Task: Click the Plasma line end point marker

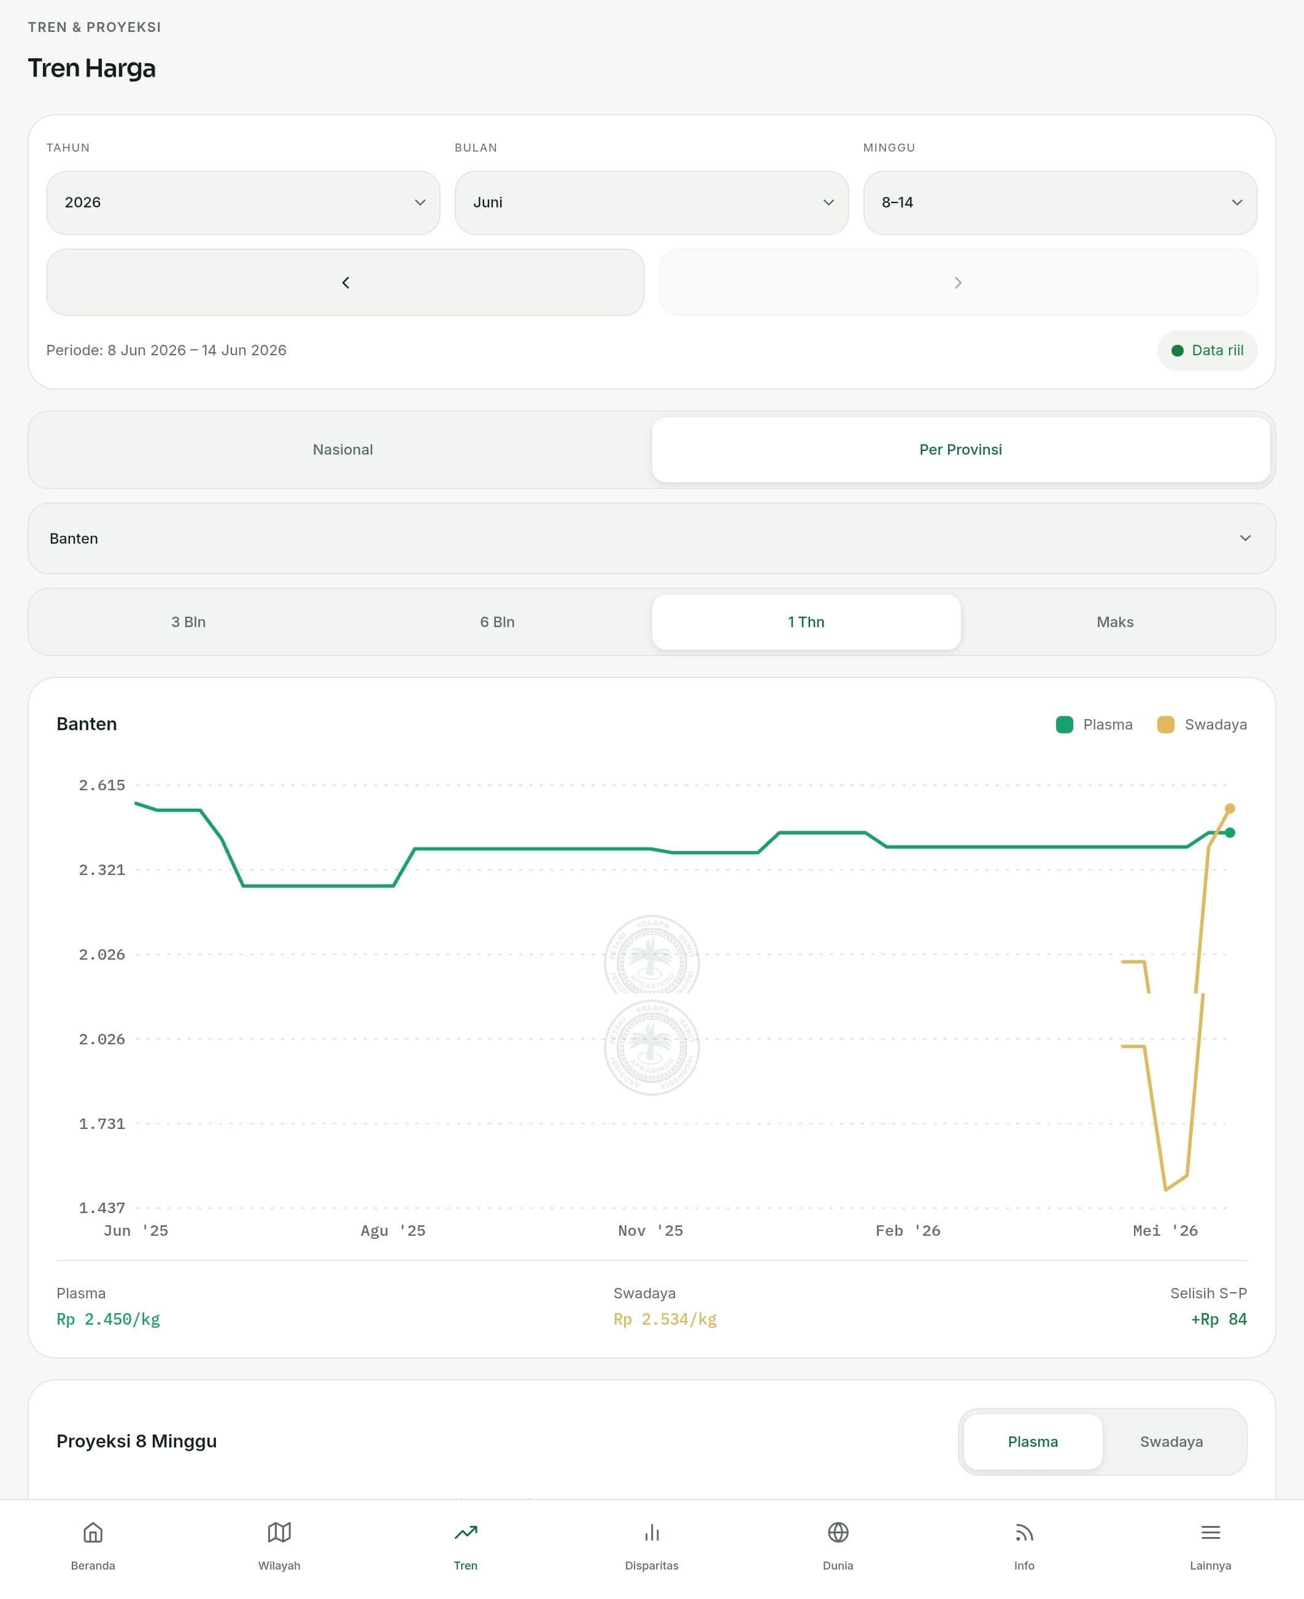Action: tap(1230, 832)
